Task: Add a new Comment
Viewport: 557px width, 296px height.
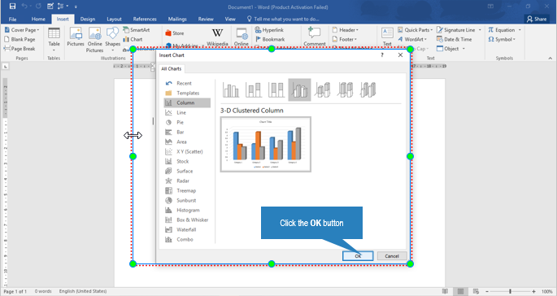Action: 315,37
